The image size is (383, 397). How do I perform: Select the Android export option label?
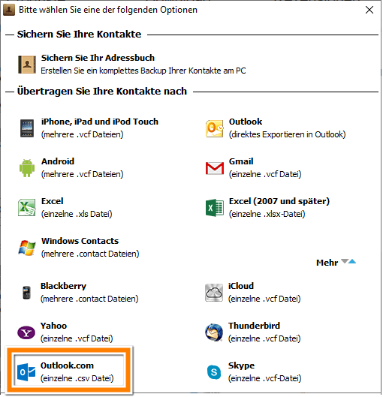58,161
